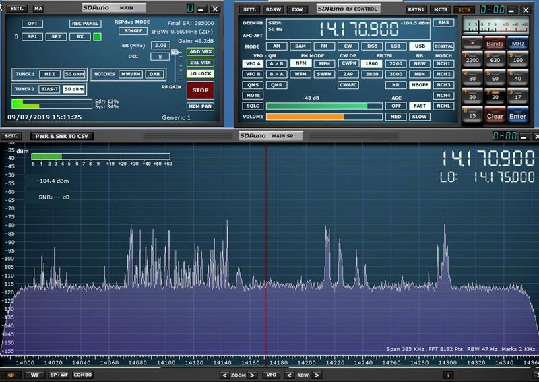Toggle the MUTE button

[x=253, y=95]
